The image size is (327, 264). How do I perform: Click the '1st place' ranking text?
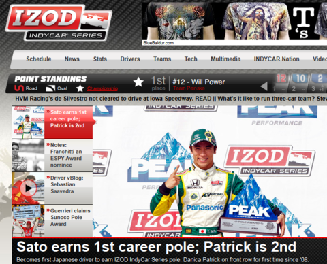(x=158, y=84)
